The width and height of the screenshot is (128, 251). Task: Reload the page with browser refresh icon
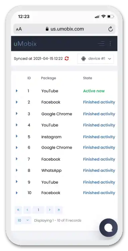111,29
